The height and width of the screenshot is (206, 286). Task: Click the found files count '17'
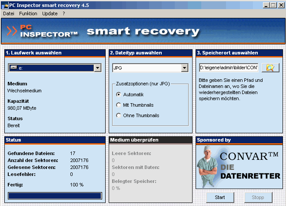tap(73, 153)
